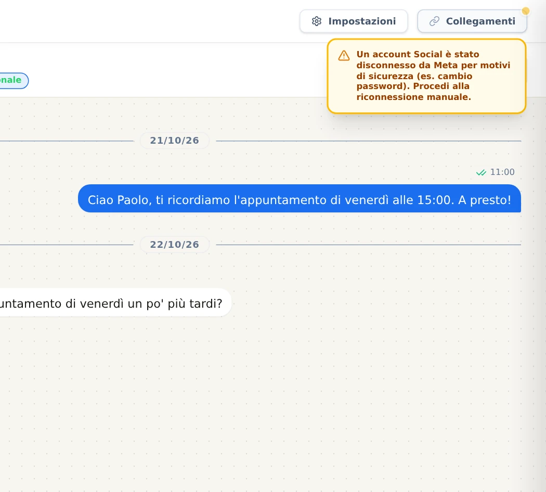Click the blue 'Ciao Paolo' reminder message
546x492 pixels.
(x=299, y=199)
